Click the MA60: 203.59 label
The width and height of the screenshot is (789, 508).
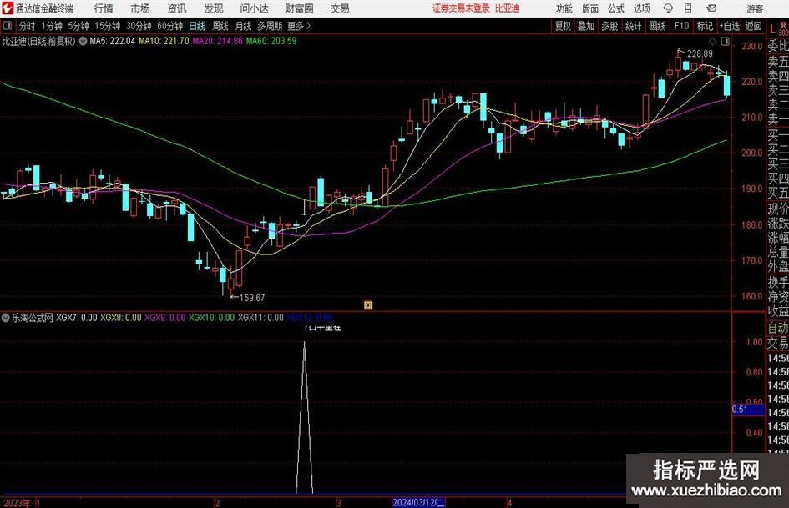point(271,41)
